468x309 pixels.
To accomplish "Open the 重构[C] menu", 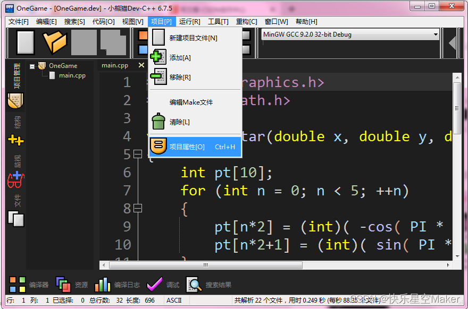I will click(x=247, y=22).
